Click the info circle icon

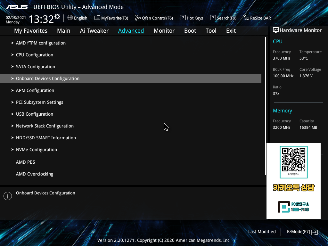(8, 196)
